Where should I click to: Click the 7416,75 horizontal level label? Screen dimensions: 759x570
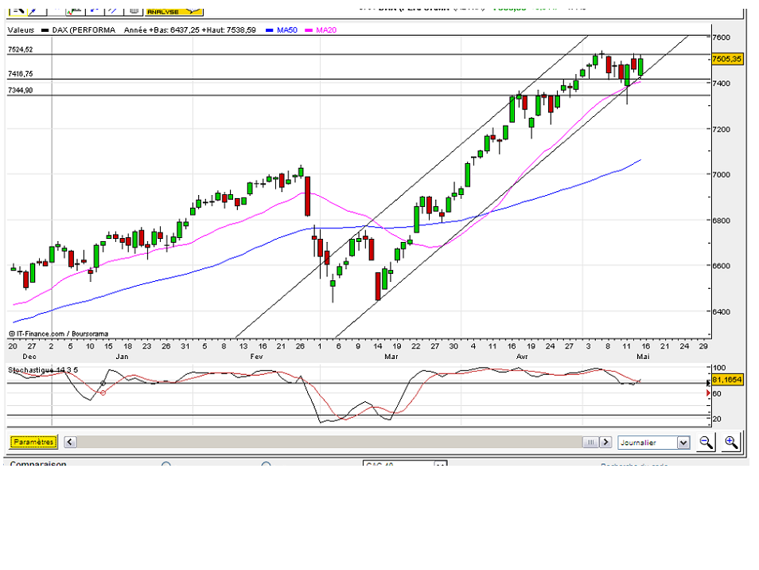(x=21, y=73)
